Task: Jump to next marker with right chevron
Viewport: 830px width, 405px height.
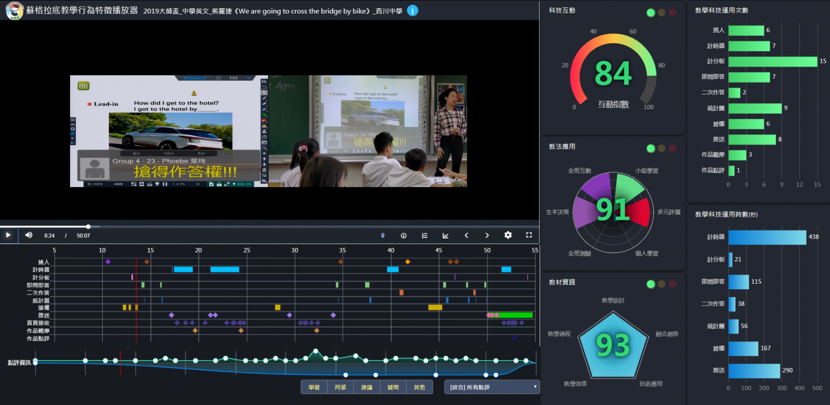Action: (487, 235)
